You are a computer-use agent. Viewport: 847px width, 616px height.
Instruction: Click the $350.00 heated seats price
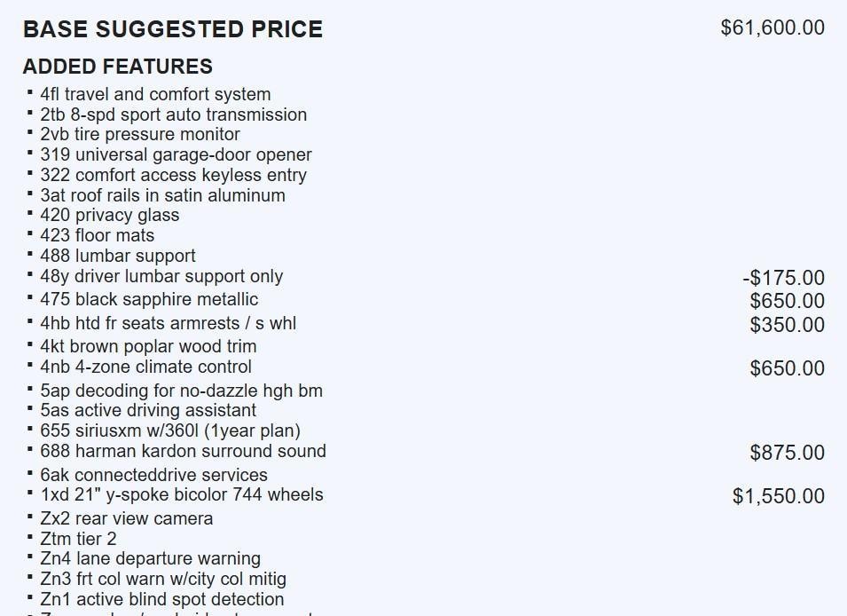pyautogui.click(x=787, y=325)
